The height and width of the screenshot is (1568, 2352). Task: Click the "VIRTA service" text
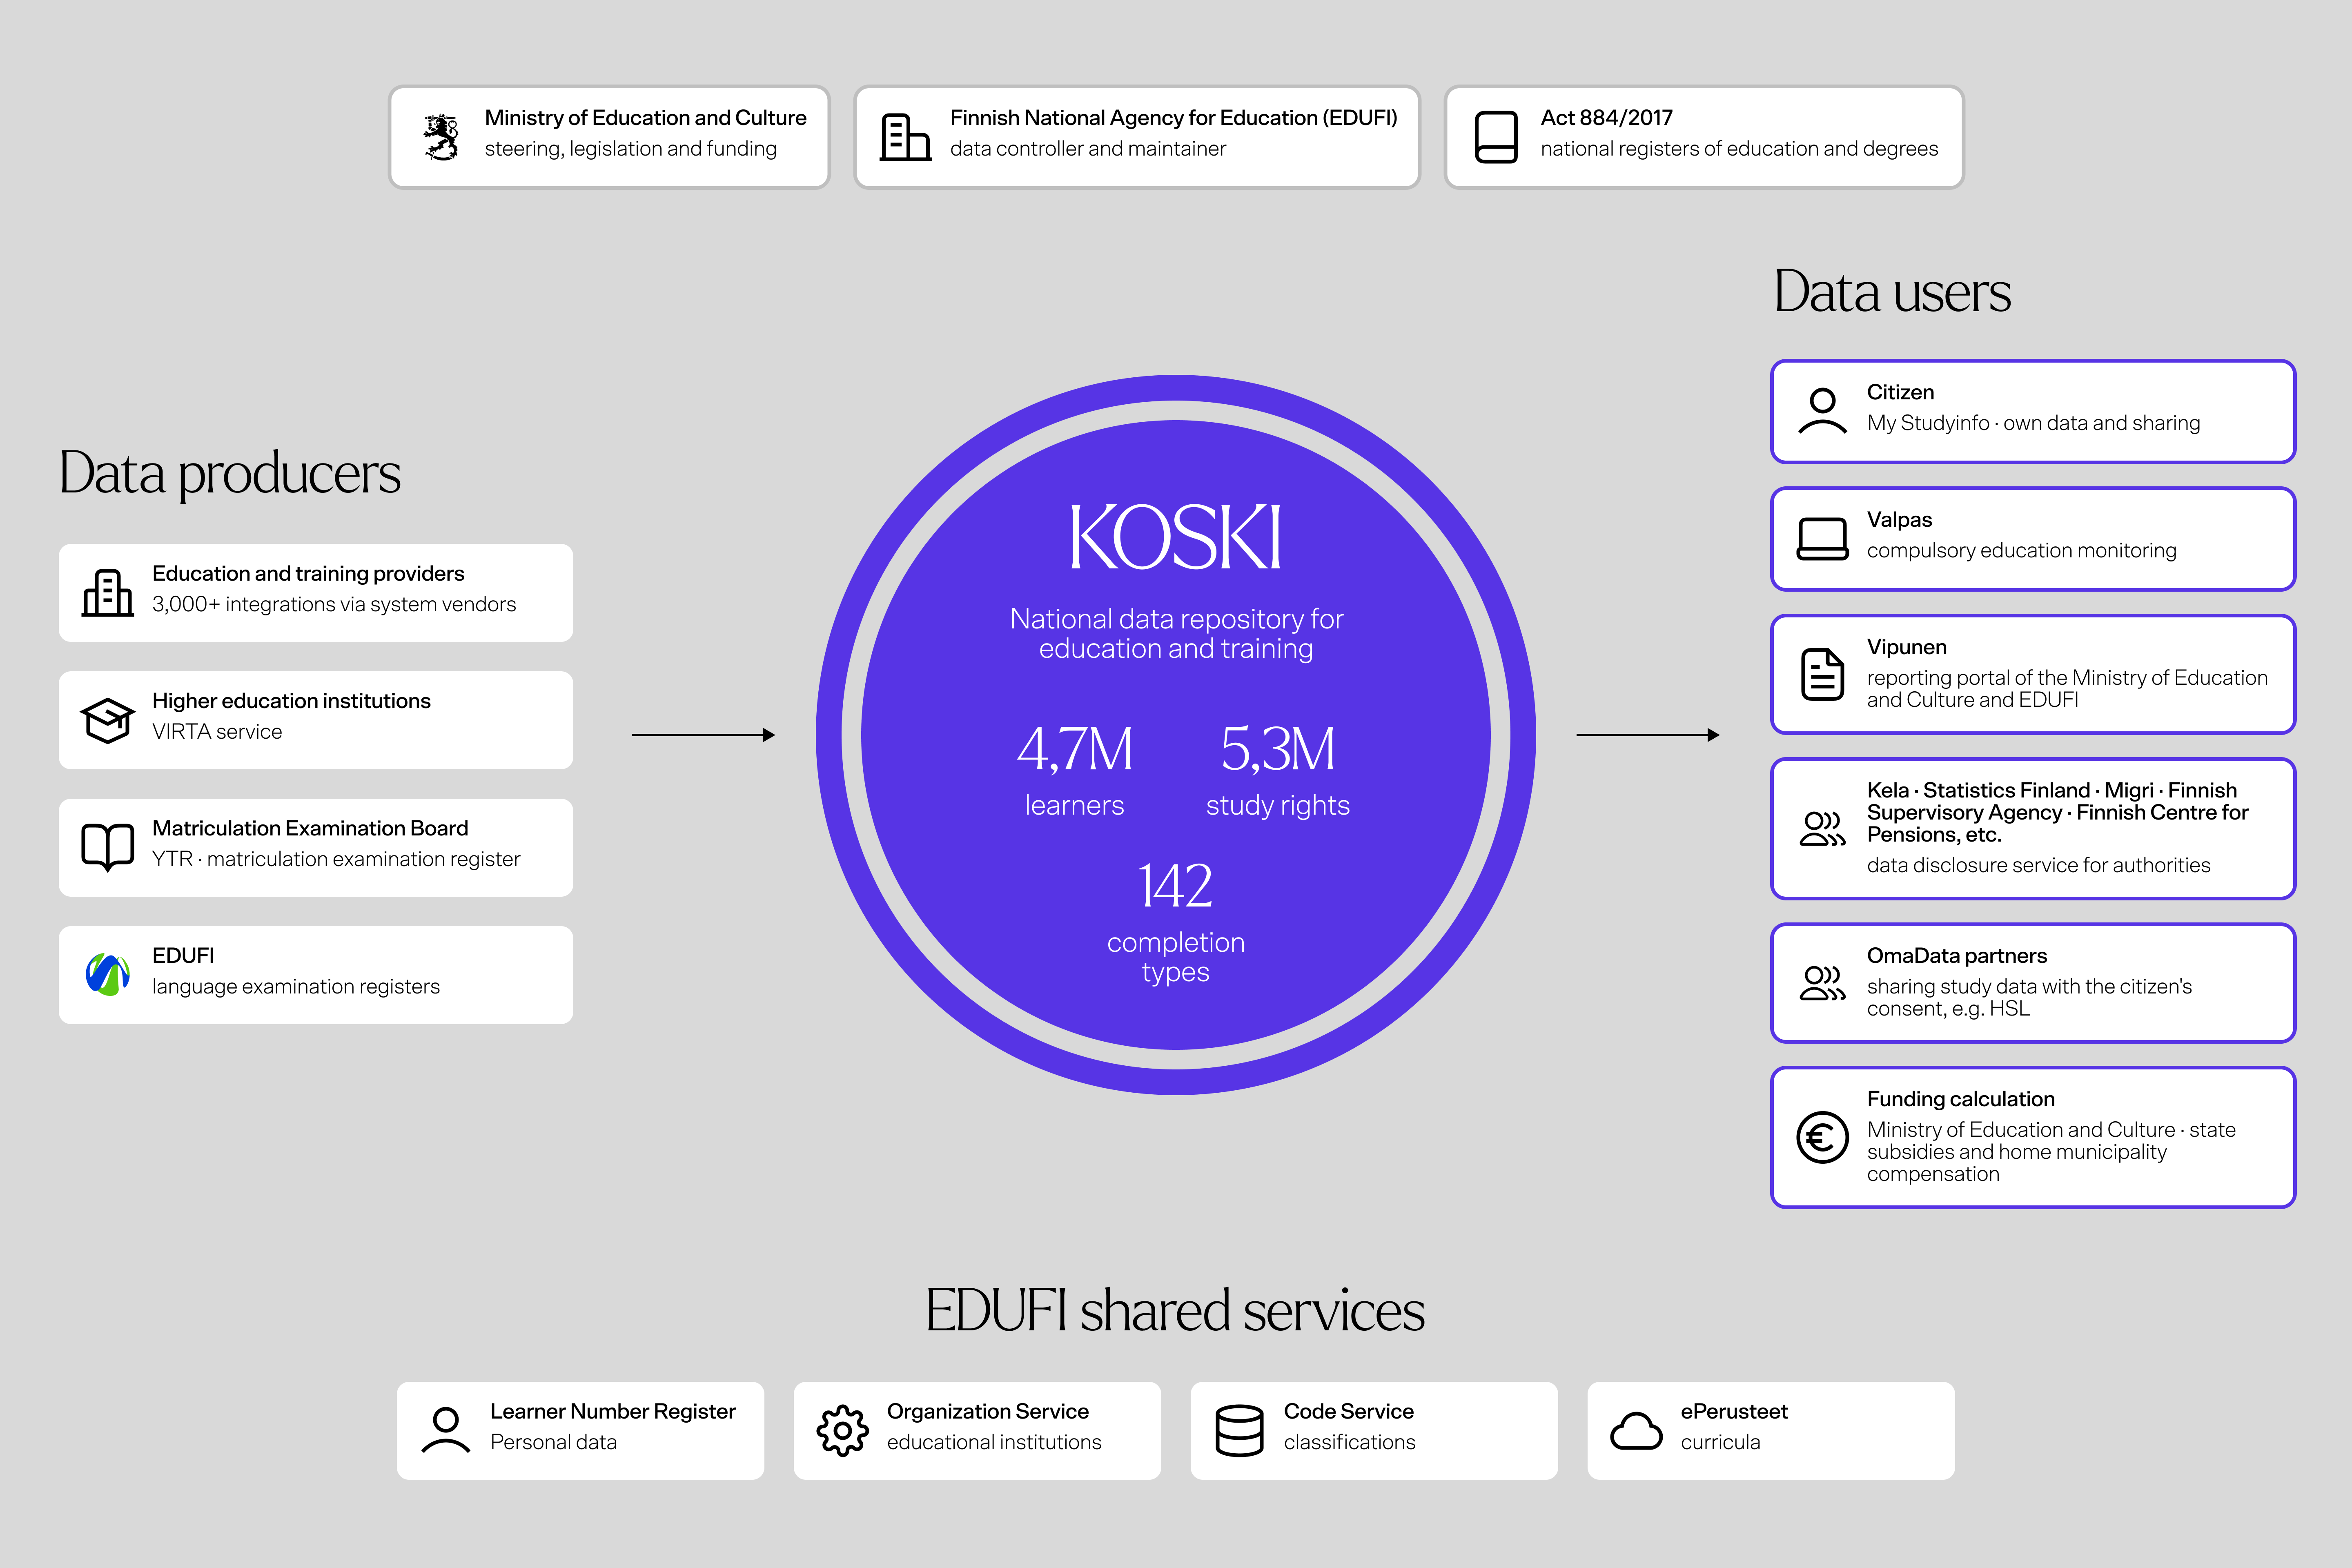(x=217, y=732)
